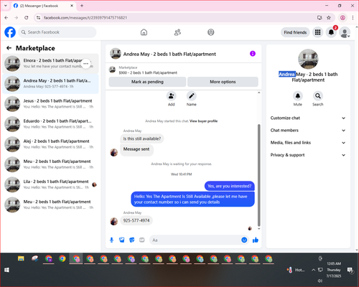Expand Chat members section
The width and height of the screenshot is (359, 287).
(x=308, y=131)
